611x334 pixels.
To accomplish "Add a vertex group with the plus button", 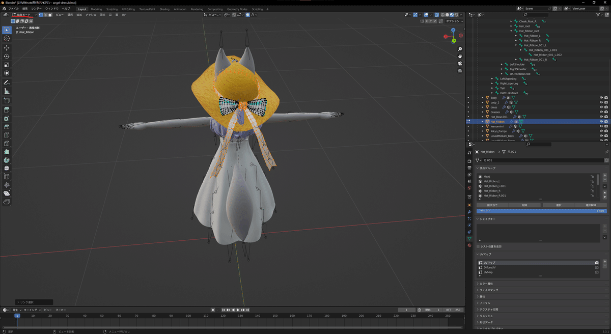I will coord(605,176).
